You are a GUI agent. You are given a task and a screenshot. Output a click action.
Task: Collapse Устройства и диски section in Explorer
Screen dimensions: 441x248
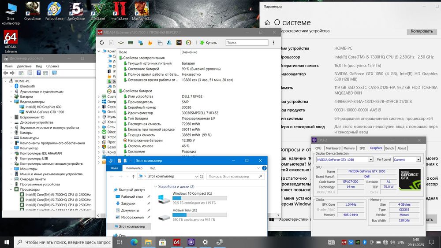(x=156, y=187)
